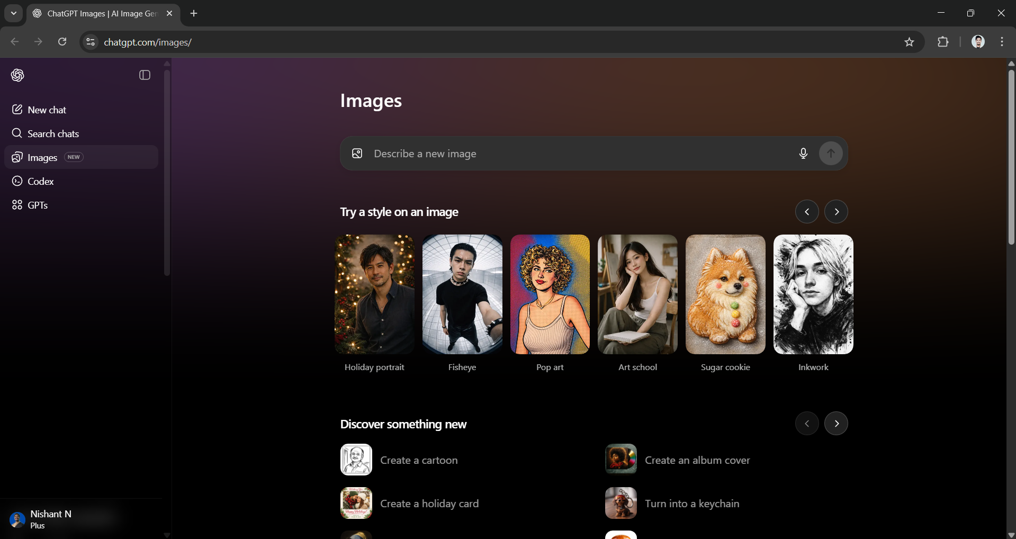Open Codex from the sidebar
The width and height of the screenshot is (1016, 539).
[x=40, y=181]
